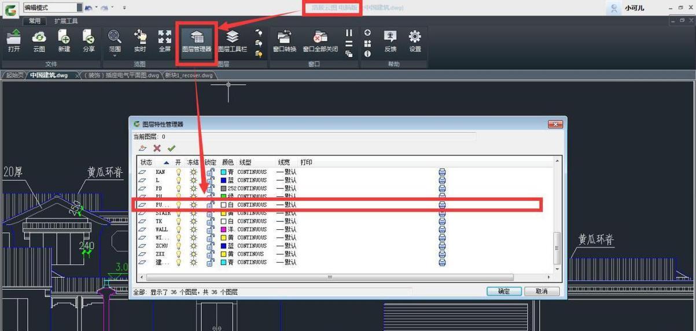The image size is (696, 331).
Task: Tile windows horizontally using the stacked-bar icon
Action: [x=349, y=43]
